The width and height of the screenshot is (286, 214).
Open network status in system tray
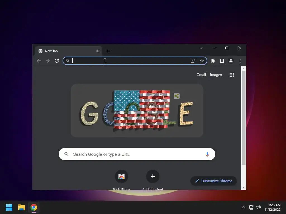[252, 207]
